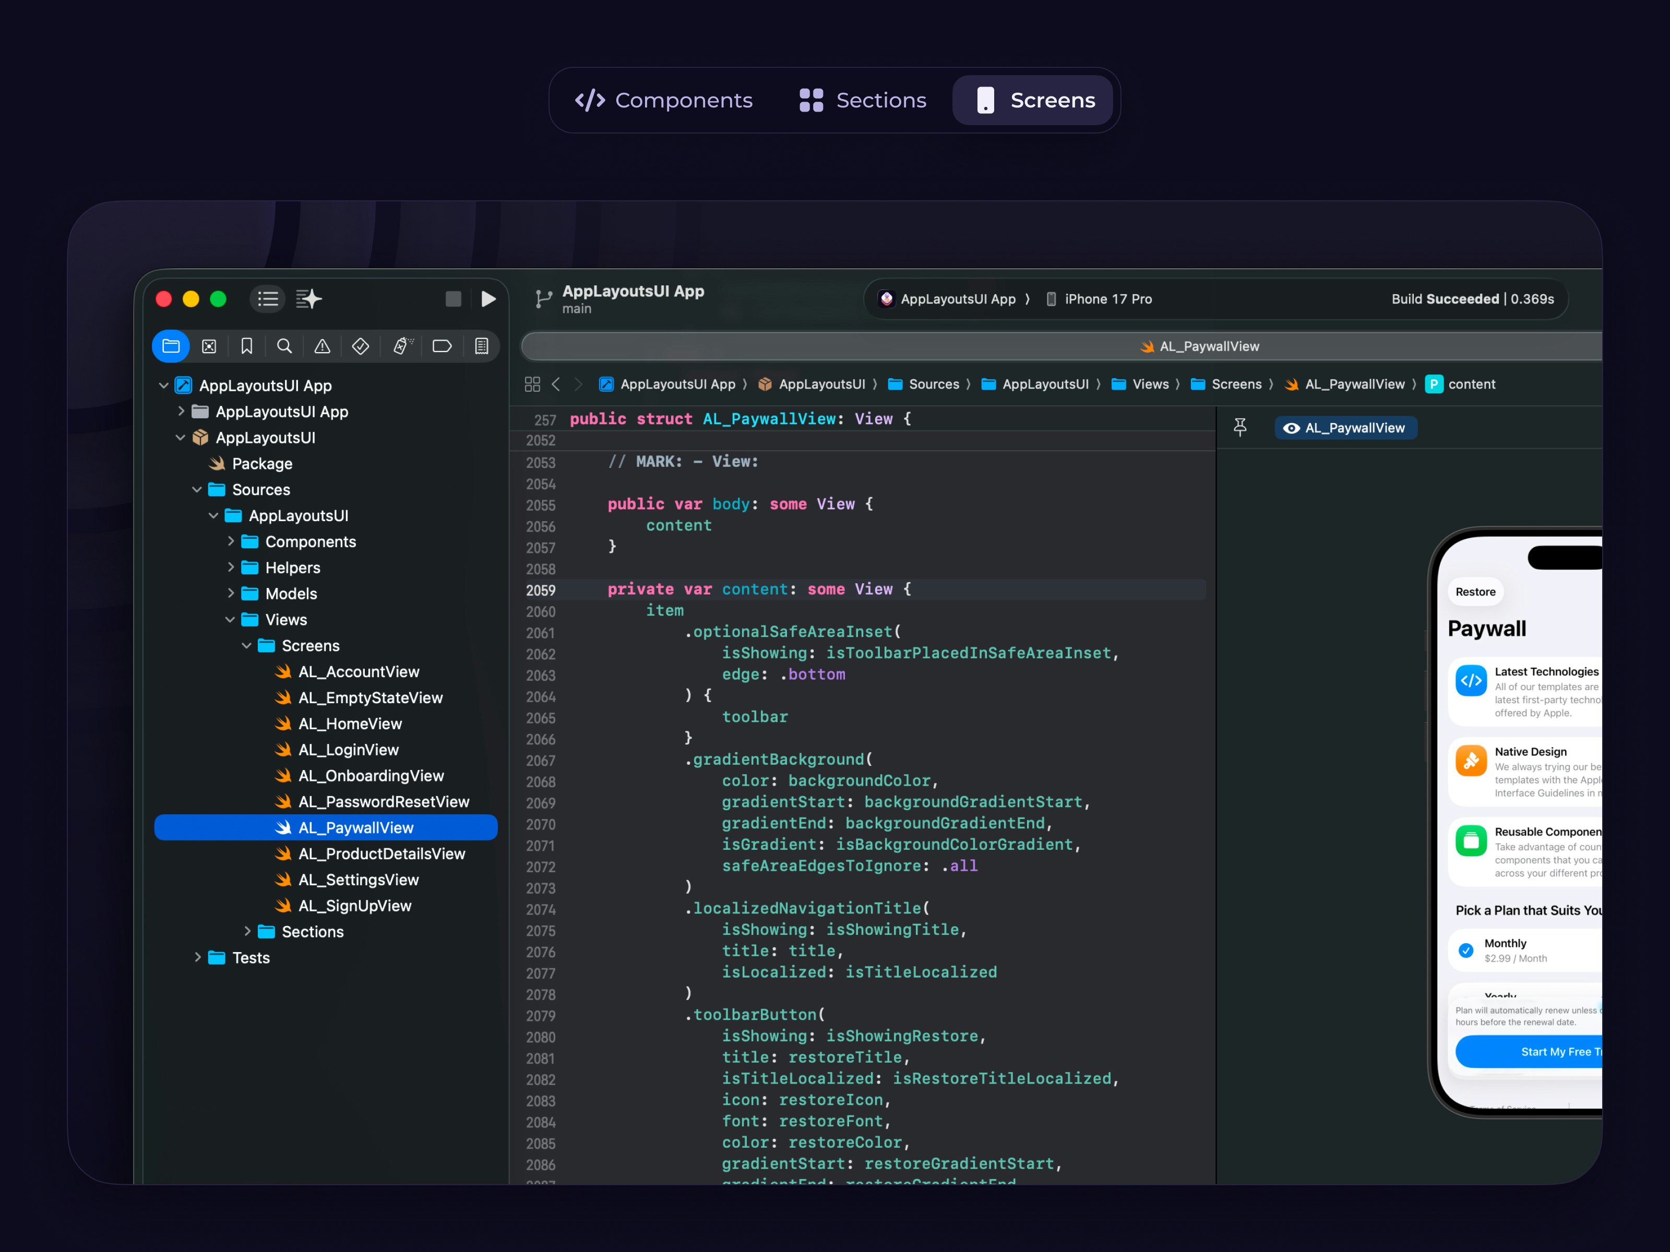Collapse the Screens folder

coord(247,646)
